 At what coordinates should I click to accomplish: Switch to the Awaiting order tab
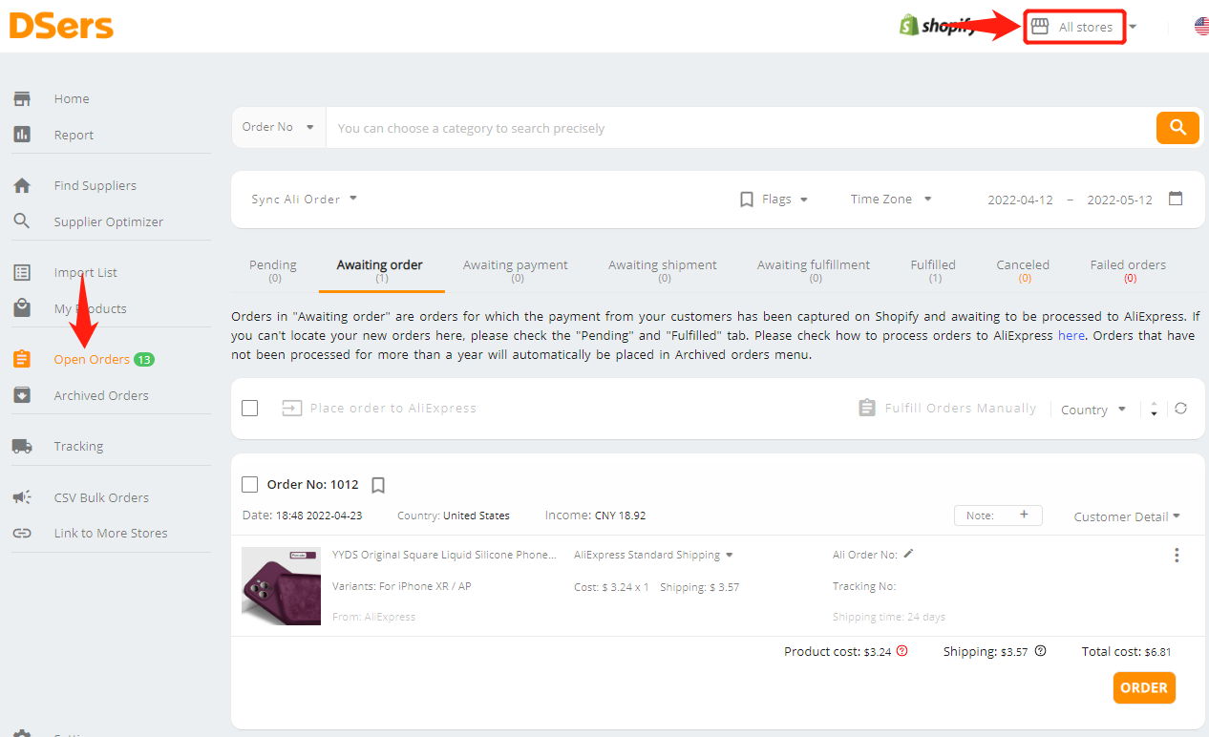[380, 270]
